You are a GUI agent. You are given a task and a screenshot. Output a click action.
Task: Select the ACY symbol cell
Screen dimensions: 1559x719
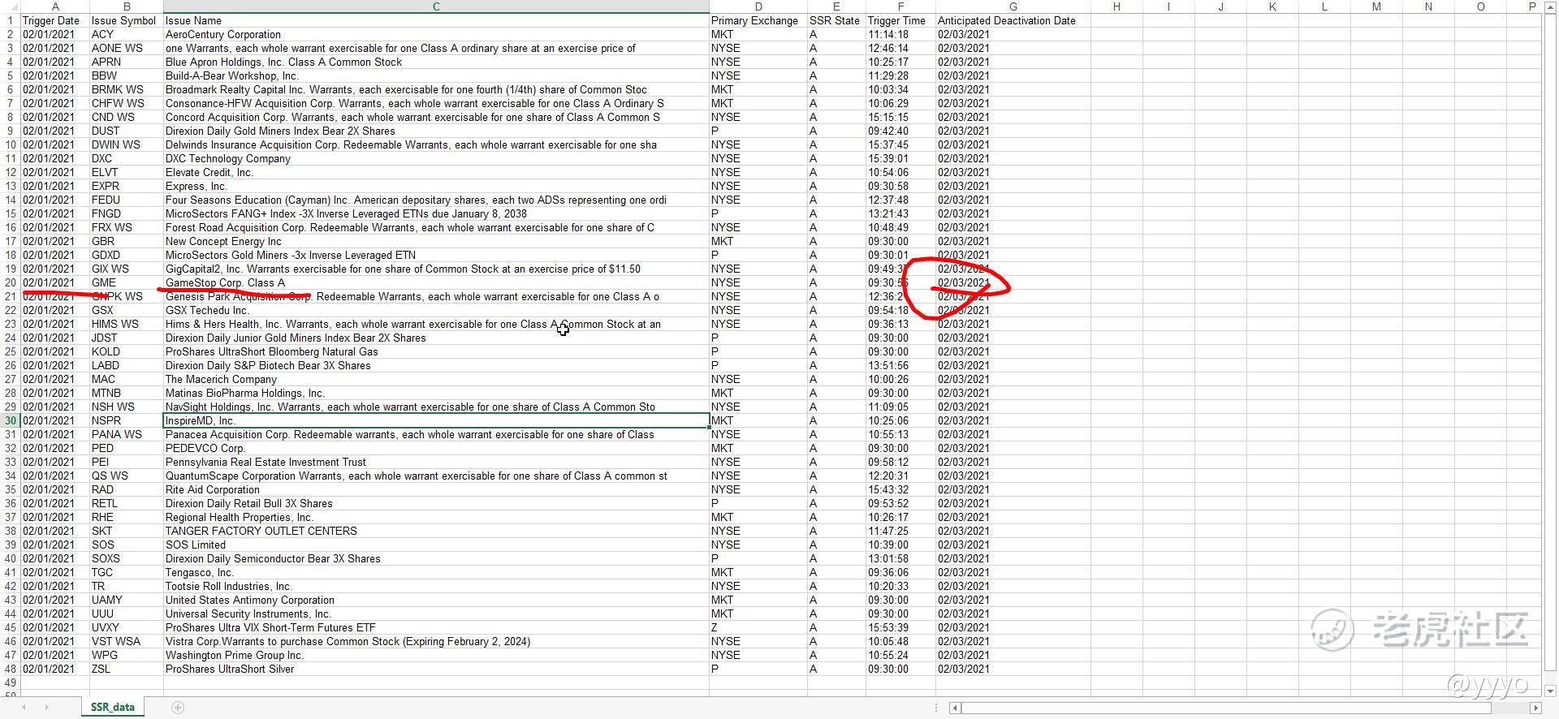127,34
